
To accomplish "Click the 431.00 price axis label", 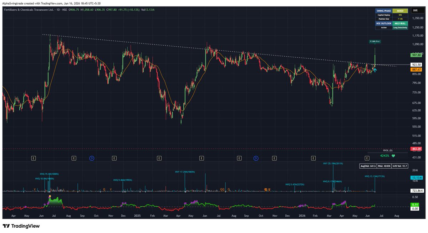I will coord(417,157).
